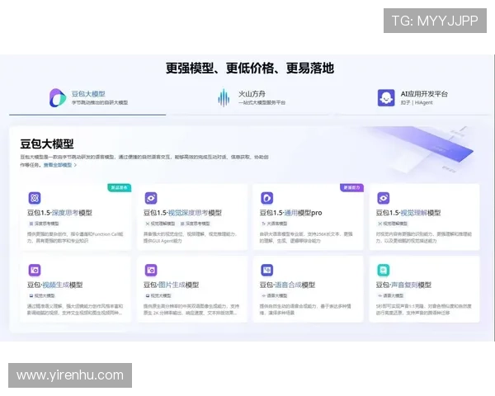Open 豆包·图片生成模型 card title
Screen dimensions: 495x396
point(171,285)
